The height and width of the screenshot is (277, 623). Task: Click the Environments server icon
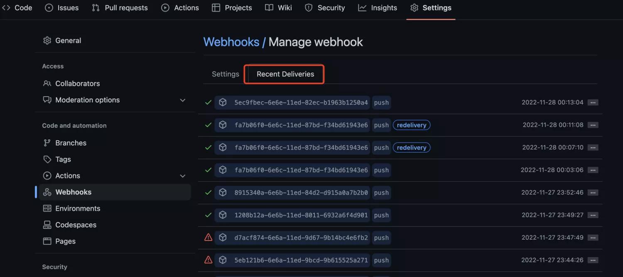pos(47,209)
